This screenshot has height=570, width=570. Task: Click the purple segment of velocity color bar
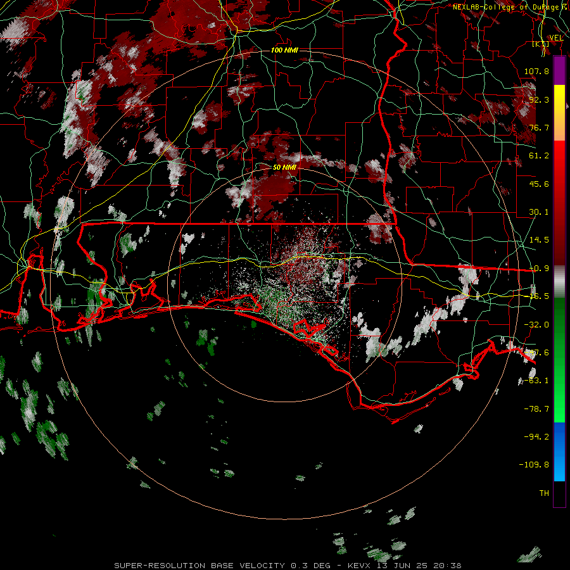coord(559,70)
